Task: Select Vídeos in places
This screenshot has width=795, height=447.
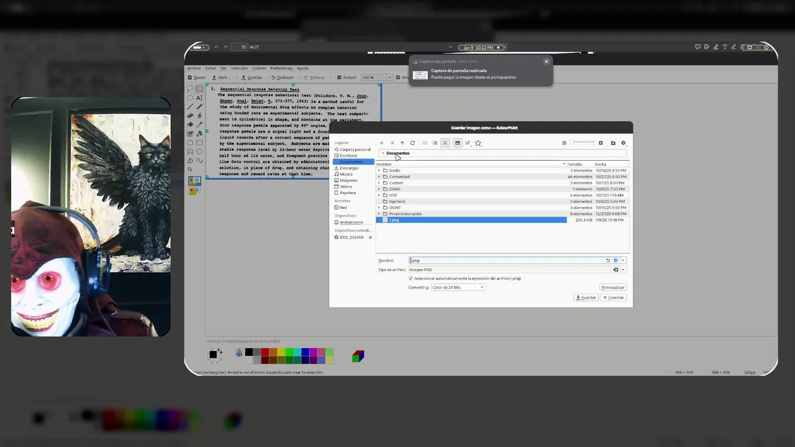Action: 353,187
